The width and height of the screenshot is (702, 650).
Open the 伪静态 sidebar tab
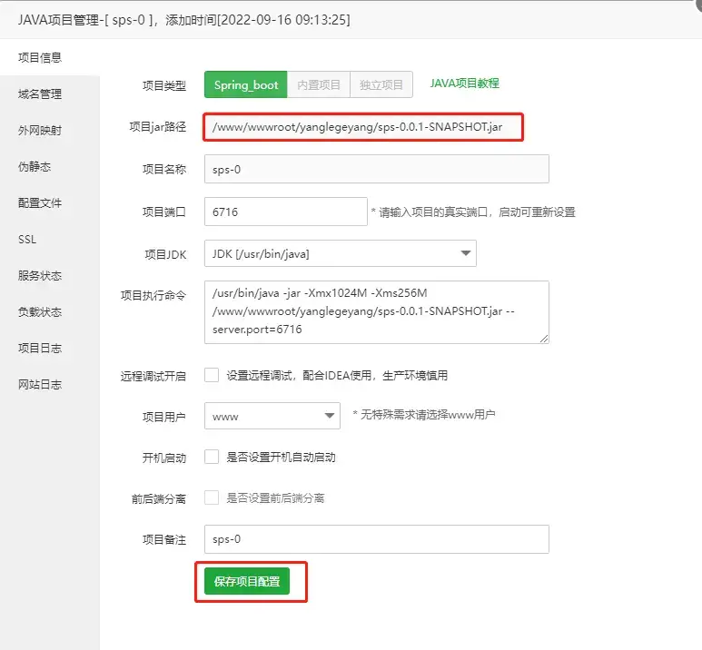pyautogui.click(x=35, y=166)
